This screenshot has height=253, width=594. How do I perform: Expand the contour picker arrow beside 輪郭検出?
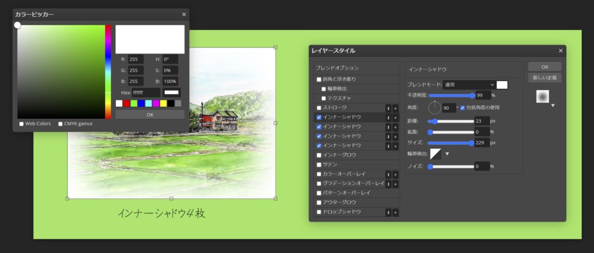click(447, 154)
